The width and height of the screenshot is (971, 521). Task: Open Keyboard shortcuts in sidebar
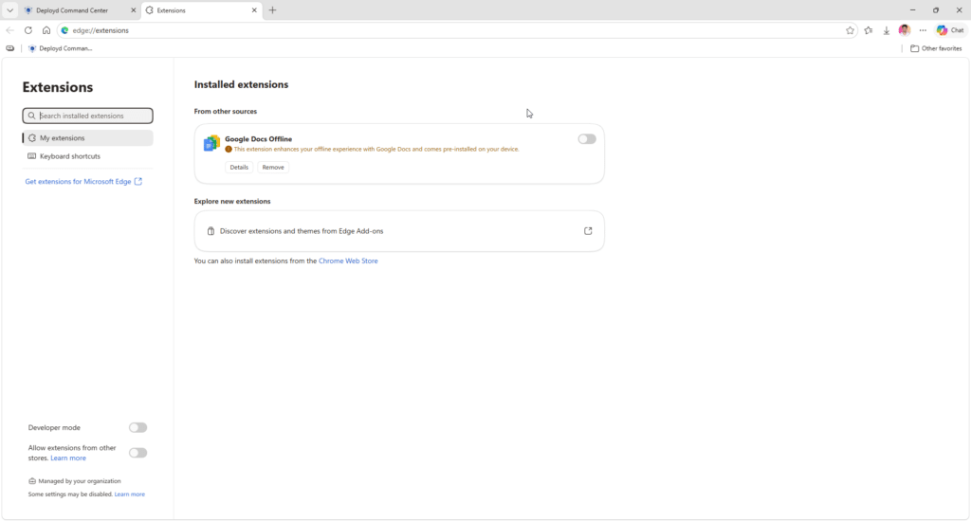pyautogui.click(x=88, y=156)
